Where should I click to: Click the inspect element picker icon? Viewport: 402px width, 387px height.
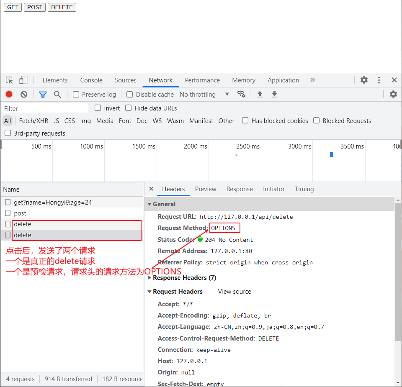point(9,80)
